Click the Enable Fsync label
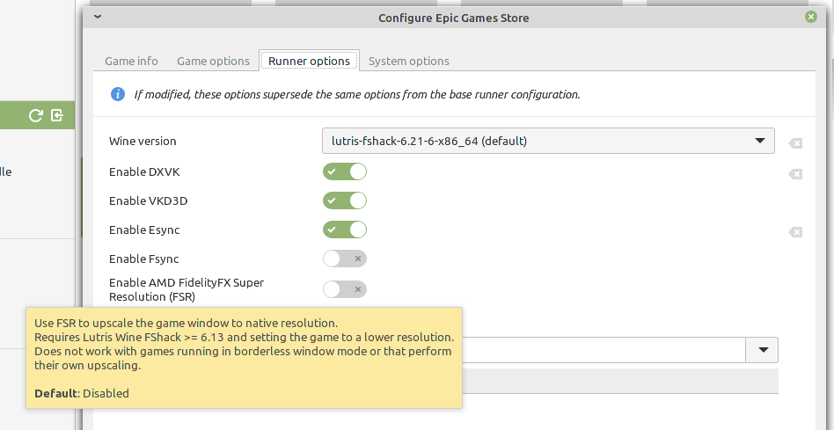Image resolution: width=834 pixels, height=430 pixels. 143,259
